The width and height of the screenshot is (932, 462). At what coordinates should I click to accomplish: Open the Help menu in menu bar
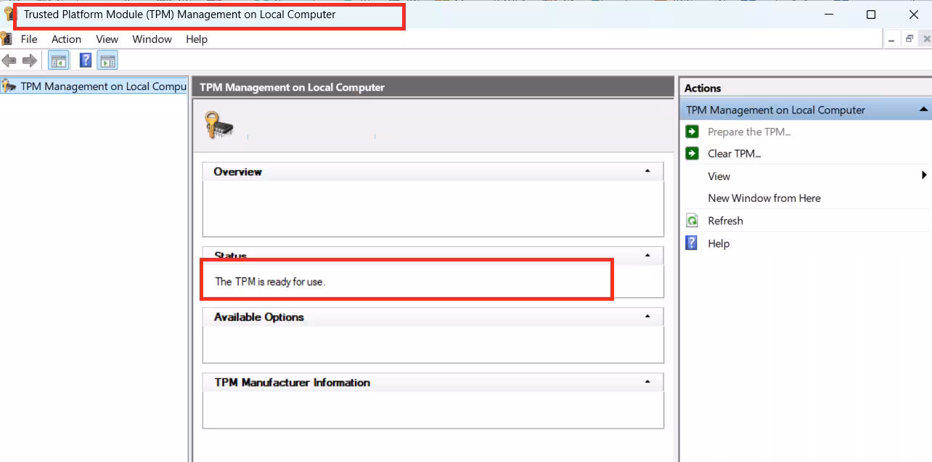(x=197, y=39)
